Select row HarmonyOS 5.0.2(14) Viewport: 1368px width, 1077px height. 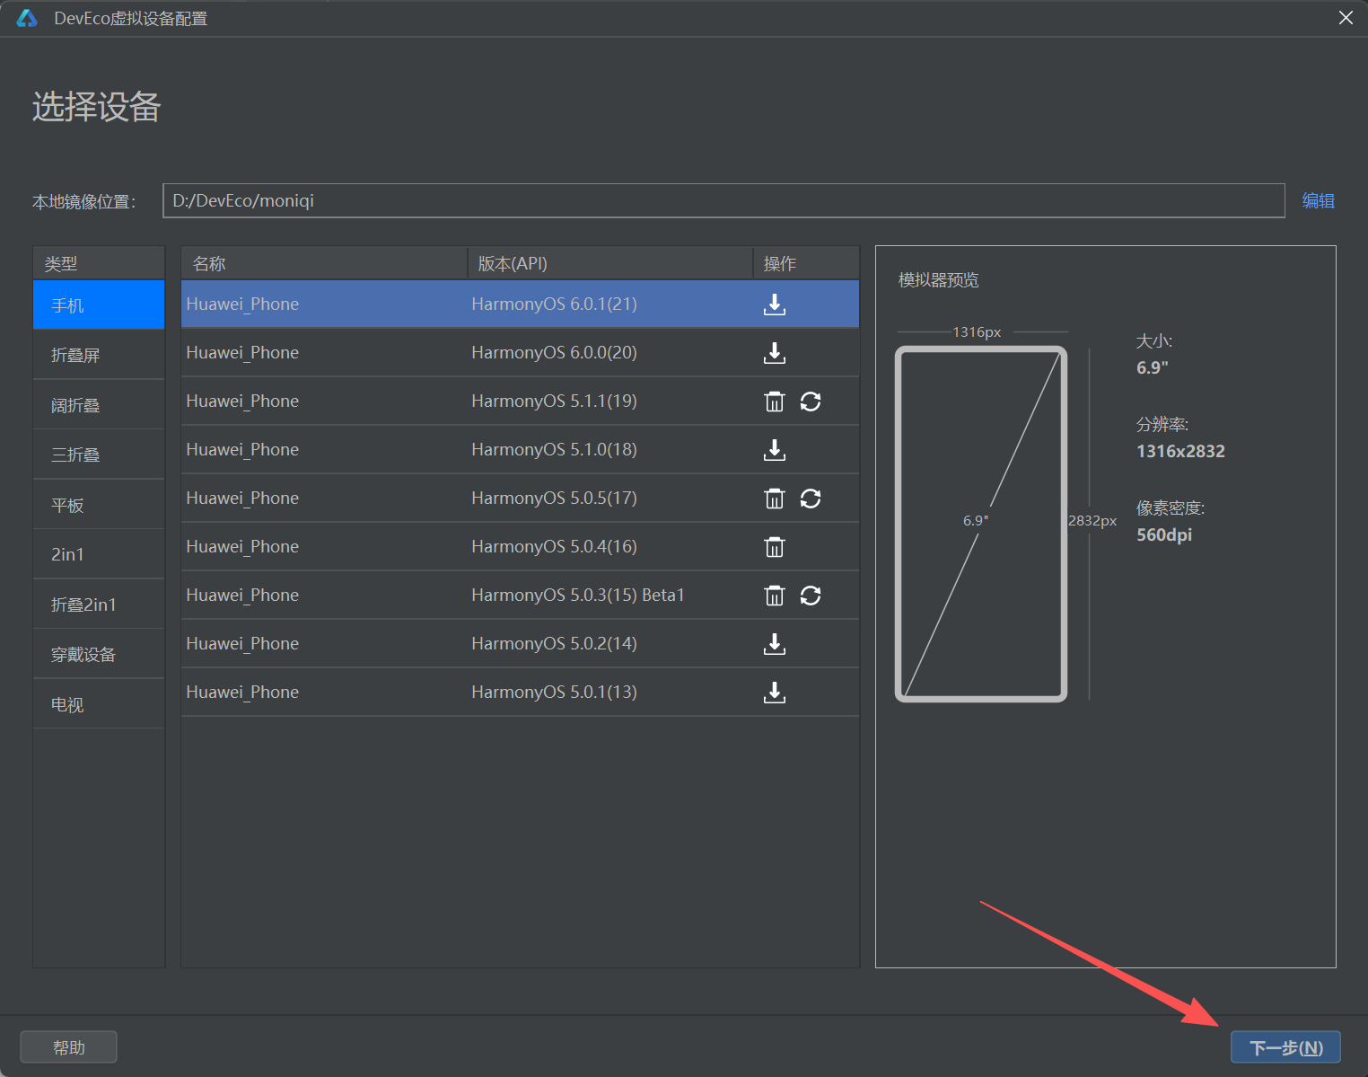click(x=520, y=644)
